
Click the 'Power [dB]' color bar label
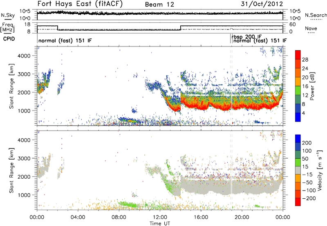coord(312,86)
